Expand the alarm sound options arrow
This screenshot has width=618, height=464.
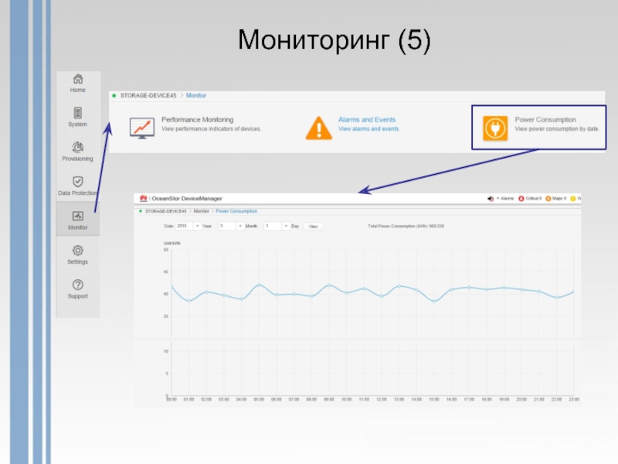click(497, 199)
